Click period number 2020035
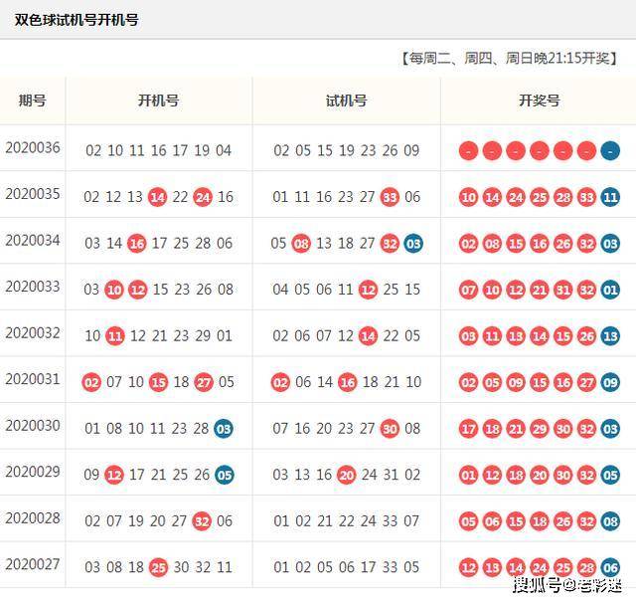Screen dimensions: 636x602 coord(33,194)
